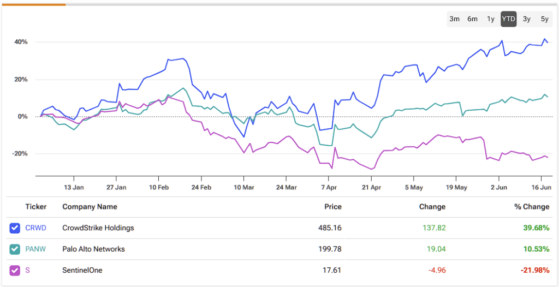
Task: Click SentinelOne company name
Action: (82, 271)
